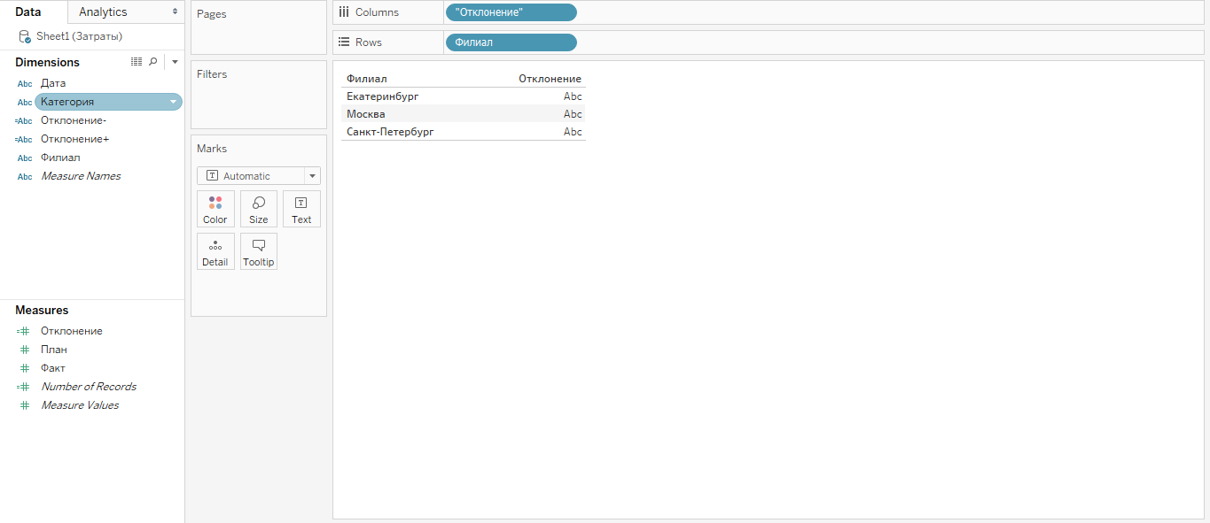Select the "Отклонение" pill on Columns shelf
This screenshot has width=1210, height=523.
point(511,12)
